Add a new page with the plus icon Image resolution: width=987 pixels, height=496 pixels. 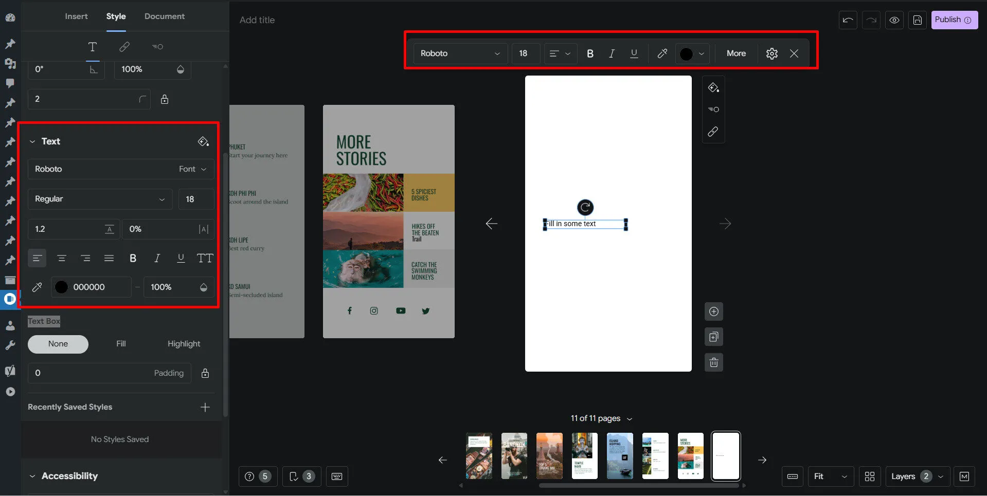point(714,311)
